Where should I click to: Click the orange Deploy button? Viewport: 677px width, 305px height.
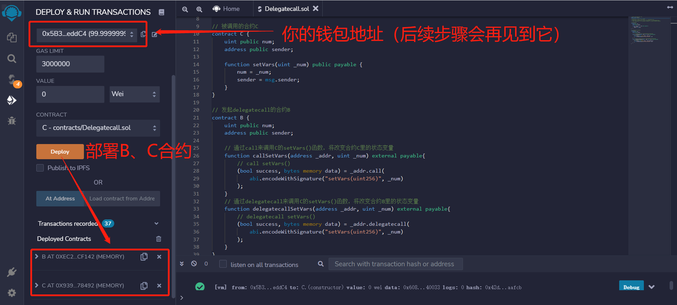[60, 151]
